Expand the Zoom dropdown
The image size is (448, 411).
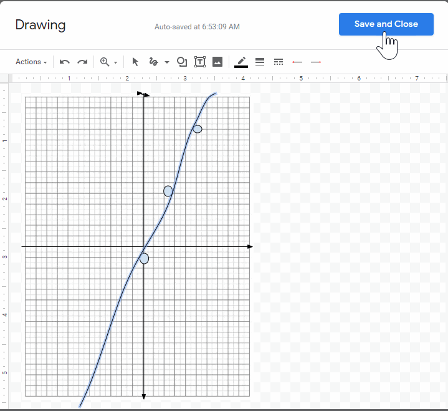pos(108,62)
